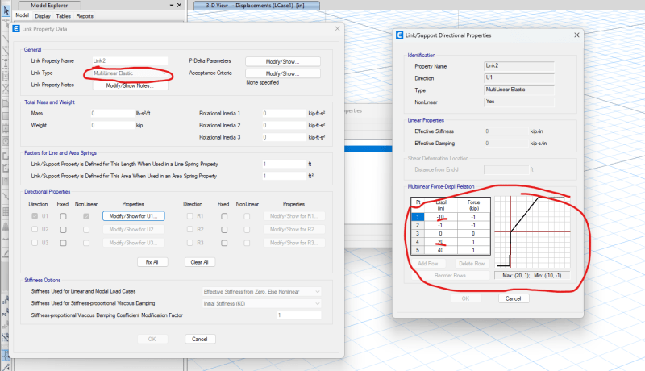645x371 pixels.
Task: Enable the U3 direction checkbox
Action: tap(35, 243)
